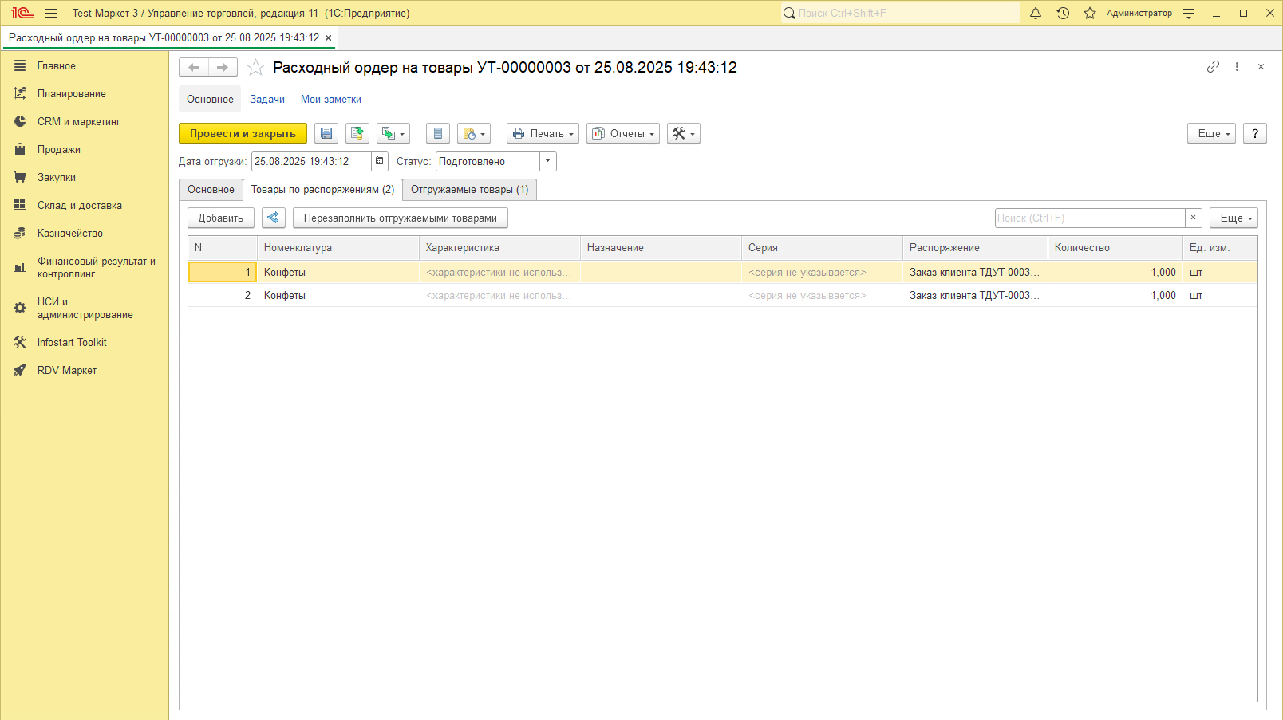Click the split row arrows icon
The width and height of the screenshot is (1283, 720).
[x=274, y=218]
